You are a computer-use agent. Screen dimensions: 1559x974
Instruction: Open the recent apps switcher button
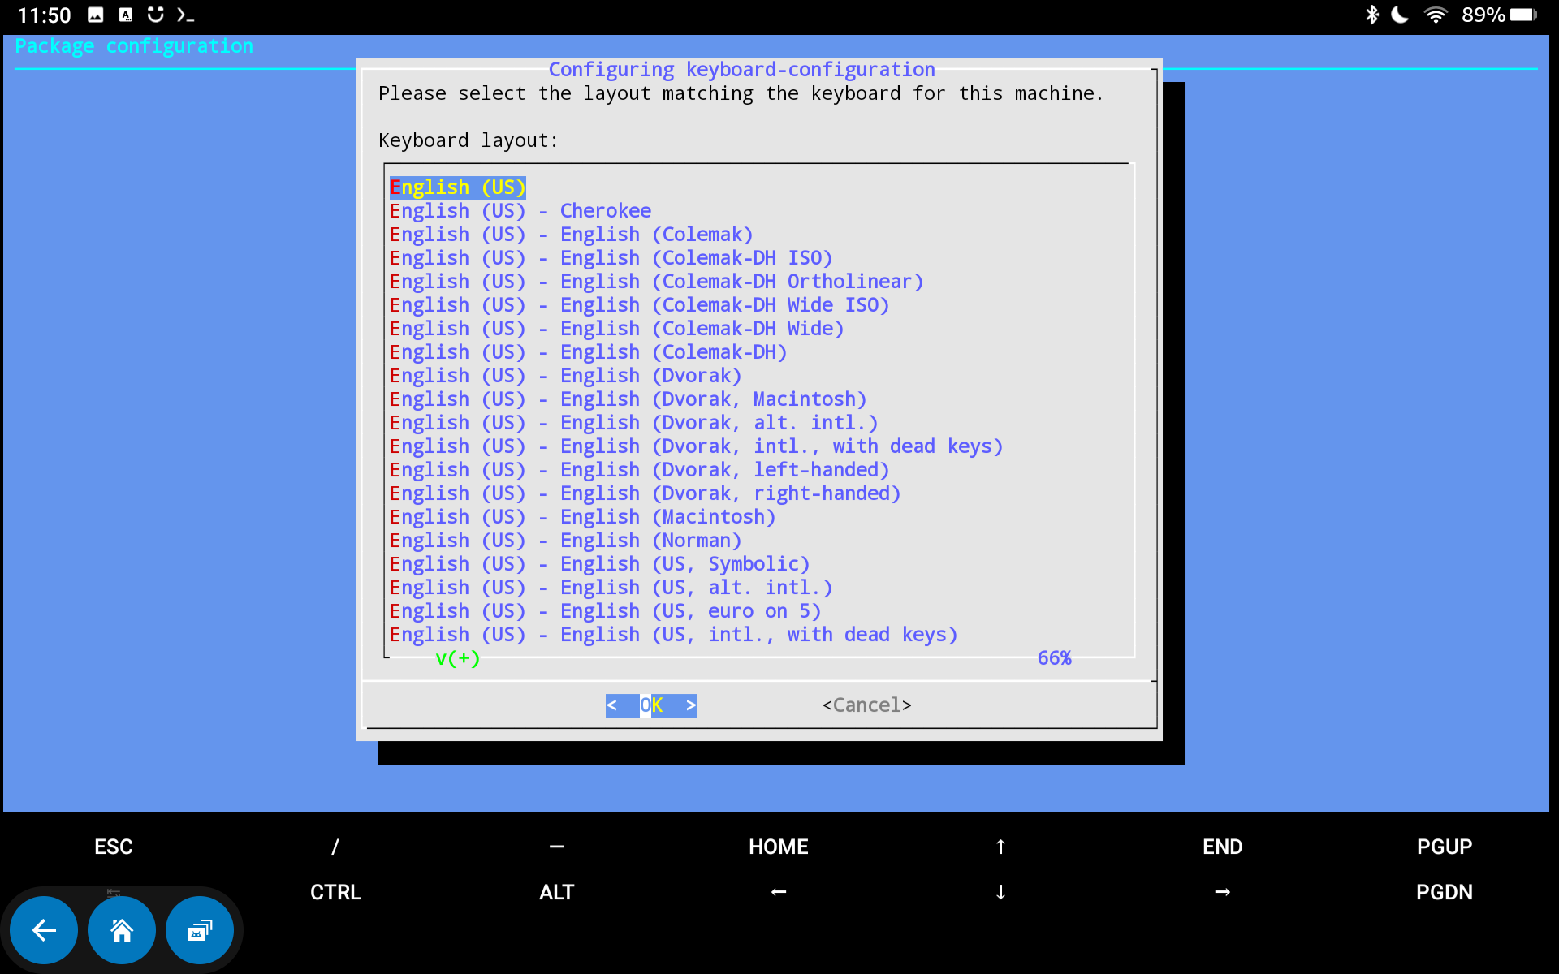pos(200,930)
